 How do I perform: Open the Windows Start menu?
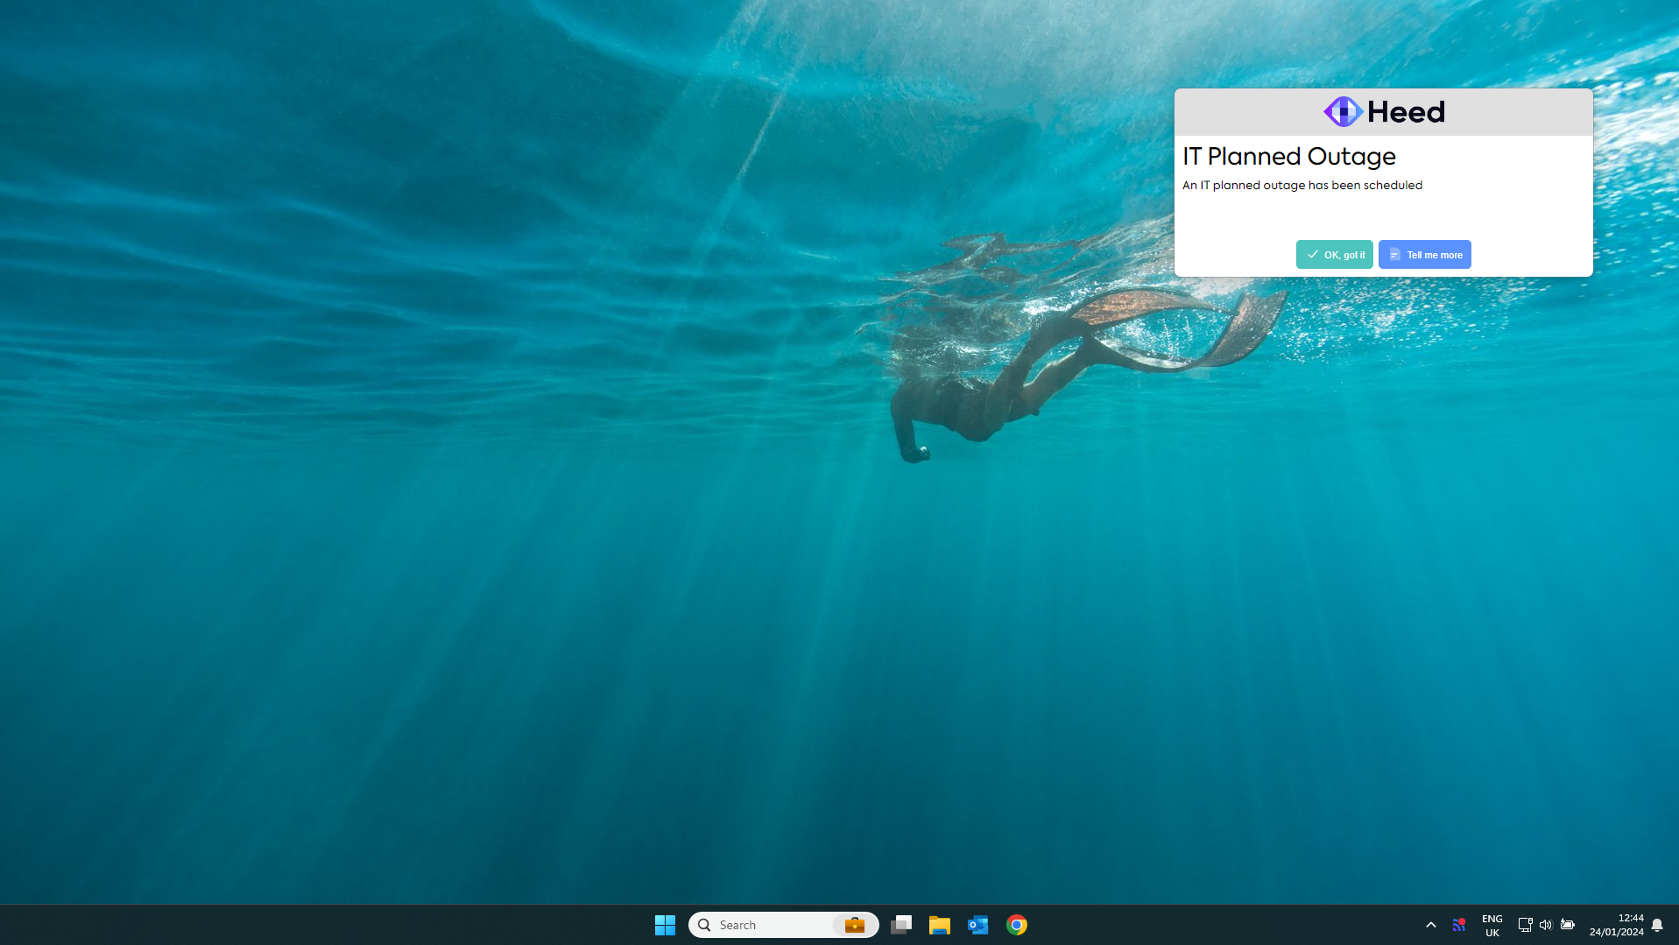pos(665,925)
